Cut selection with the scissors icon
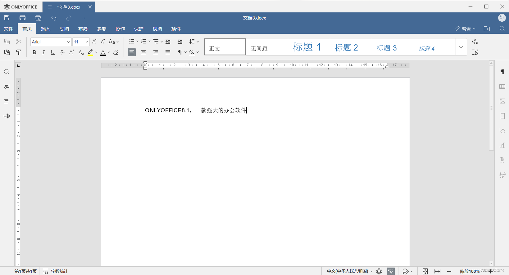Screen dimensions: 509x275 coord(19,41)
